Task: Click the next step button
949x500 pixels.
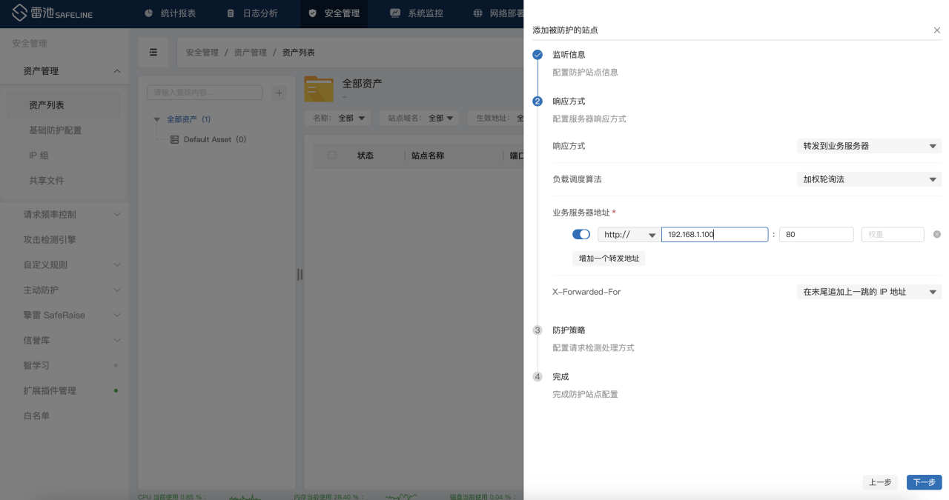Action: pyautogui.click(x=924, y=482)
